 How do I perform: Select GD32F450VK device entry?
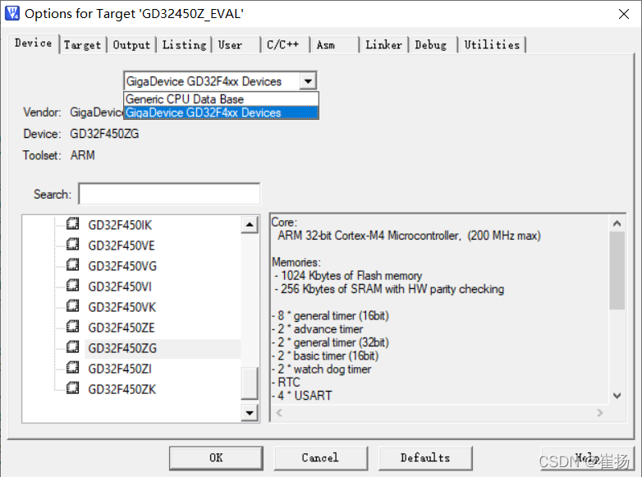point(122,307)
